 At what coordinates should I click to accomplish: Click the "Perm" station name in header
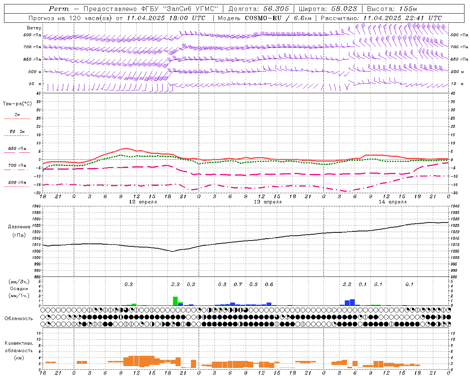59,9
